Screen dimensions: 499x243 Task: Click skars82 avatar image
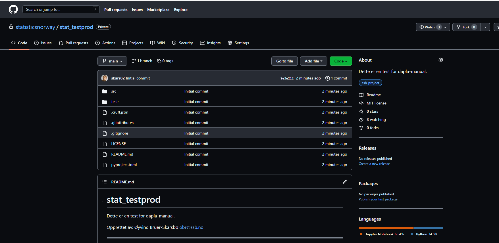coord(105,78)
